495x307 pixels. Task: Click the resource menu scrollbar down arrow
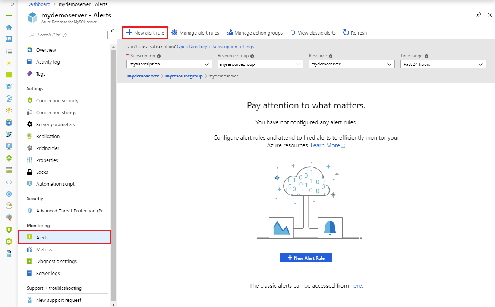point(114,304)
